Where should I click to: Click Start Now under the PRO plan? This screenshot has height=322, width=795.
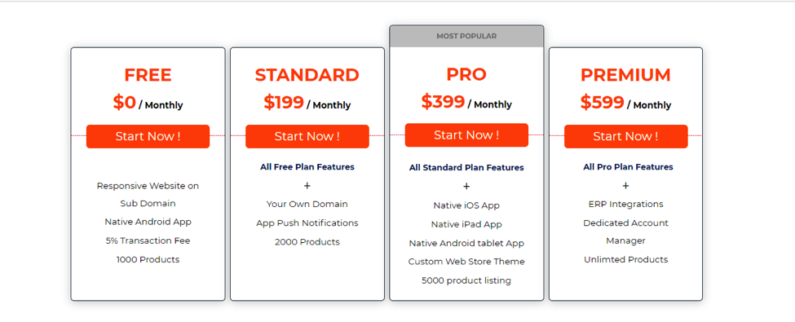click(x=466, y=135)
